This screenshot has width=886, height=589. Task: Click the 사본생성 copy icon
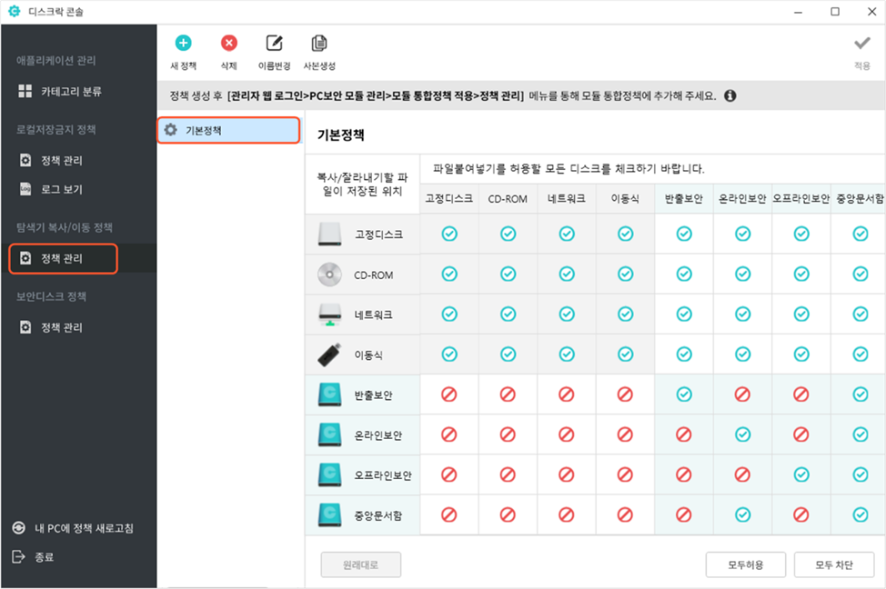[x=319, y=44]
